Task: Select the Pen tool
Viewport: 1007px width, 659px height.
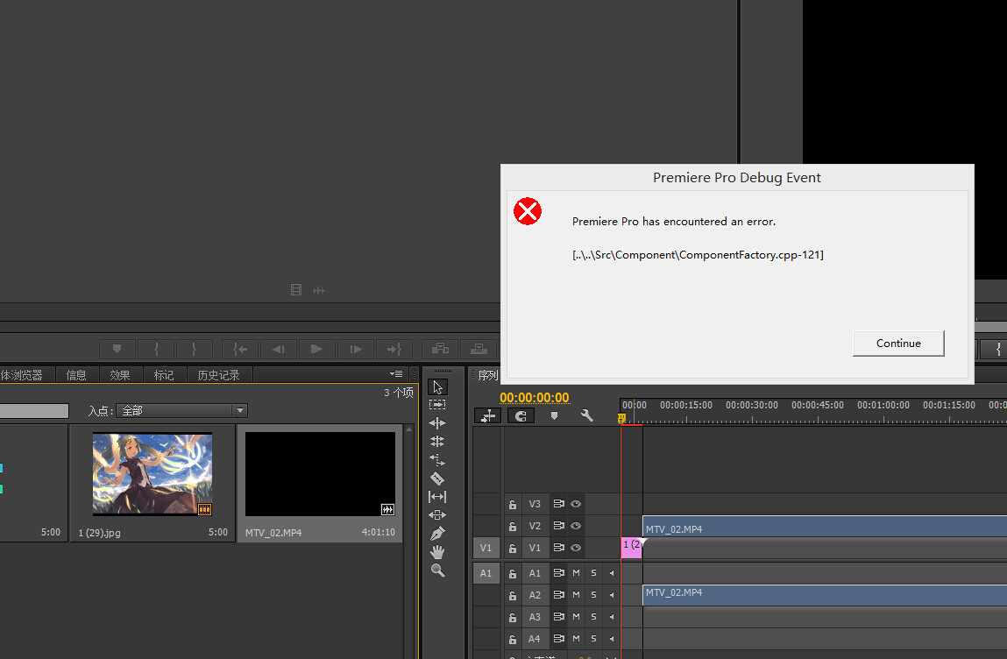Action: (437, 533)
